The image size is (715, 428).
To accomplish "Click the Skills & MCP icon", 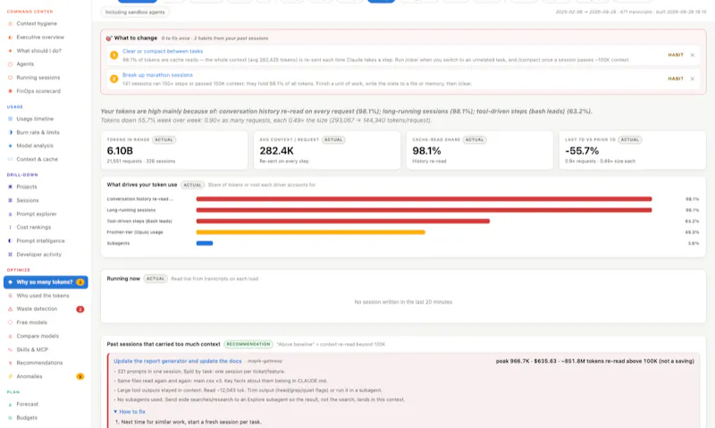I will click(x=10, y=349).
